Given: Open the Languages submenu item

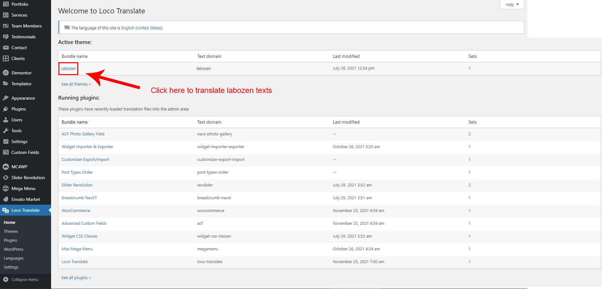Looking at the screenshot, I should coord(14,258).
